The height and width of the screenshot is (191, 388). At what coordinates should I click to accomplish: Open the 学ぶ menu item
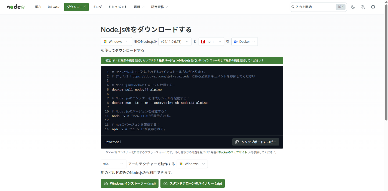point(38,7)
